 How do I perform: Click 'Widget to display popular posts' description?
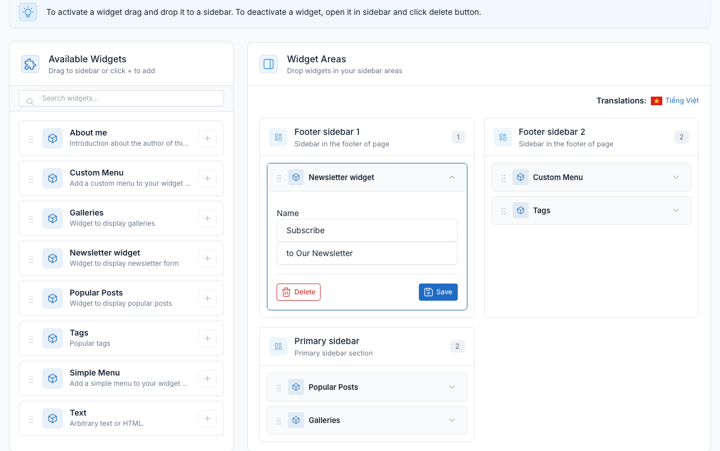[x=121, y=304]
